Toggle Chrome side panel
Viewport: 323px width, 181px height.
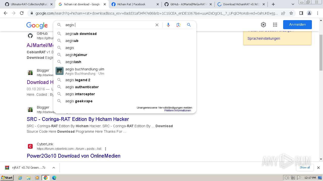[x=301, y=13]
